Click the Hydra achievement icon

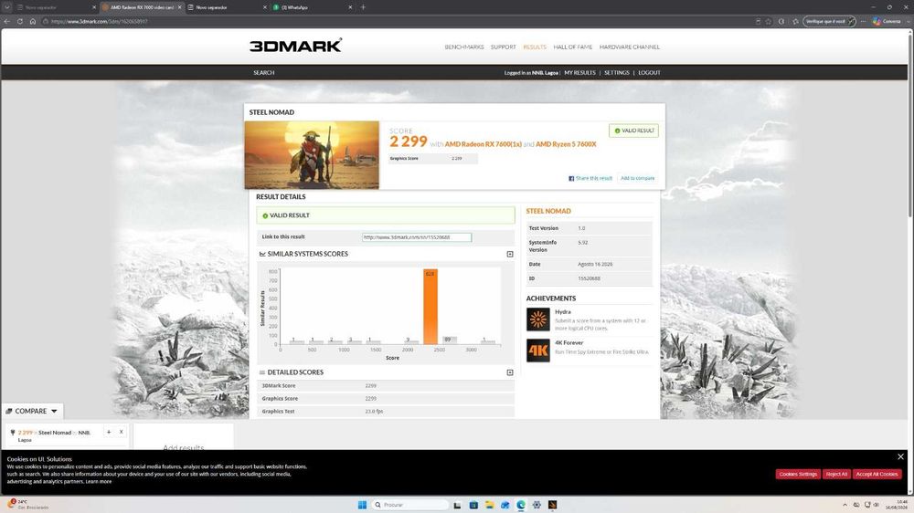538,319
